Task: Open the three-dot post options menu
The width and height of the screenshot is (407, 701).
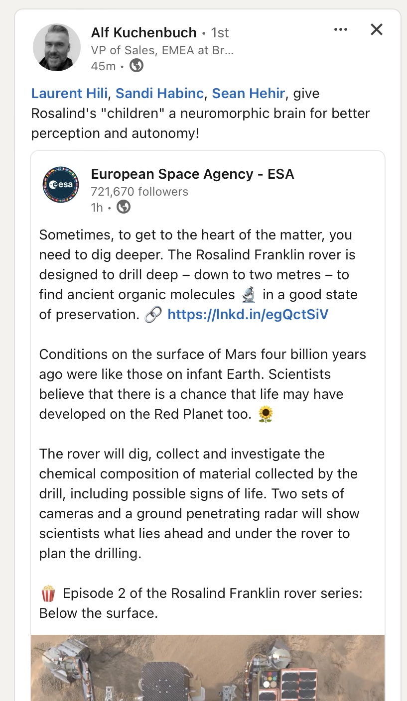Action: coord(341,30)
